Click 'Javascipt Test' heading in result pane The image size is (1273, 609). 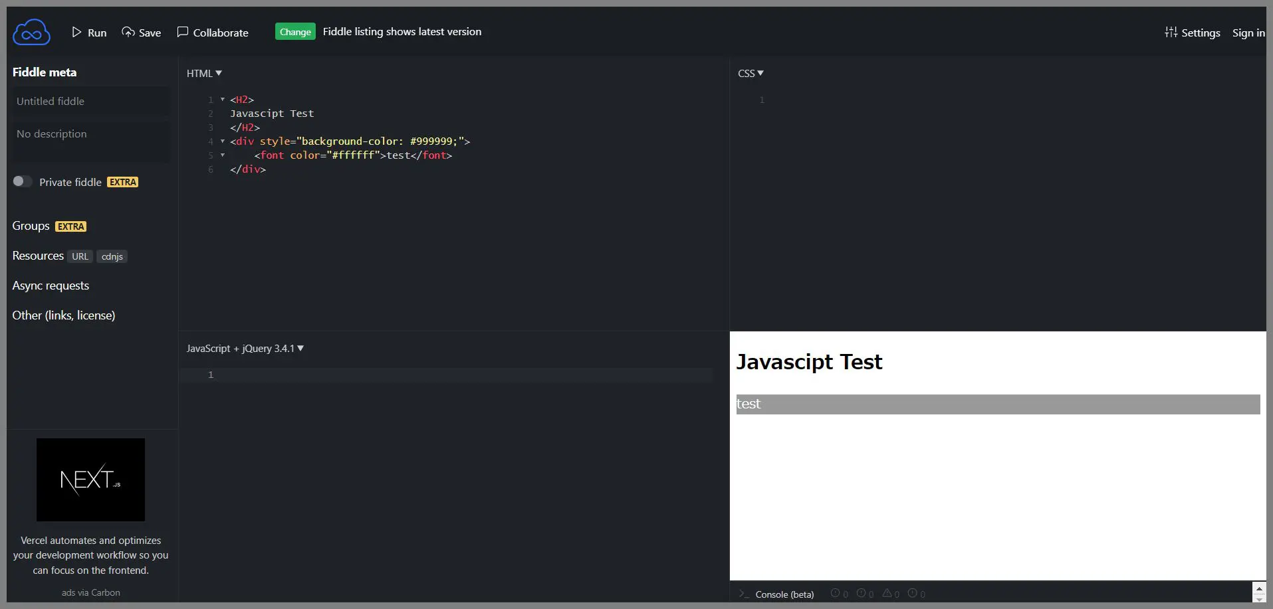809,362
